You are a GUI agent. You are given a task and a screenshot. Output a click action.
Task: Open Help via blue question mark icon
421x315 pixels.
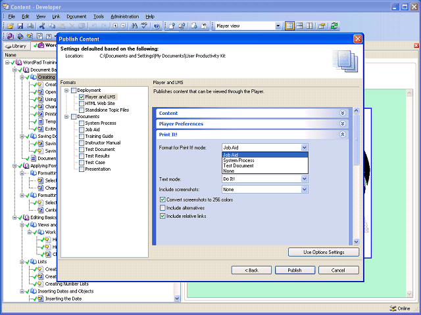click(157, 26)
